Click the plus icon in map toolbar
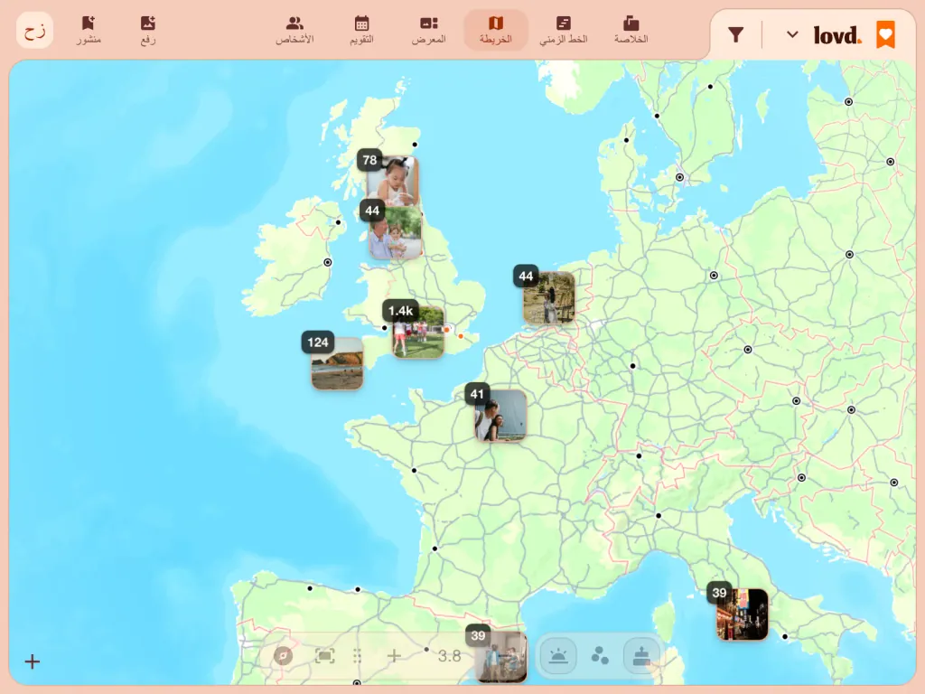 [x=394, y=656]
